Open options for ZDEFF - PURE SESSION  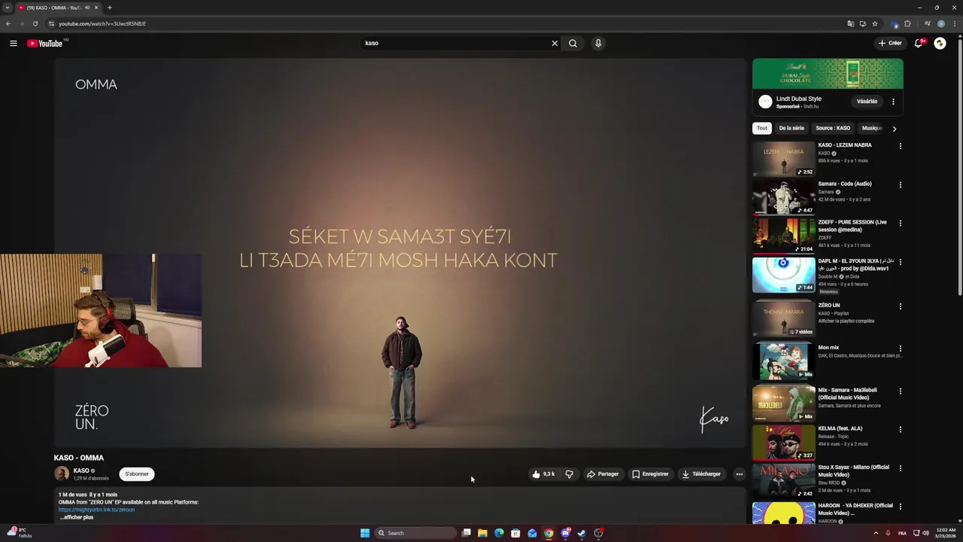900,223
